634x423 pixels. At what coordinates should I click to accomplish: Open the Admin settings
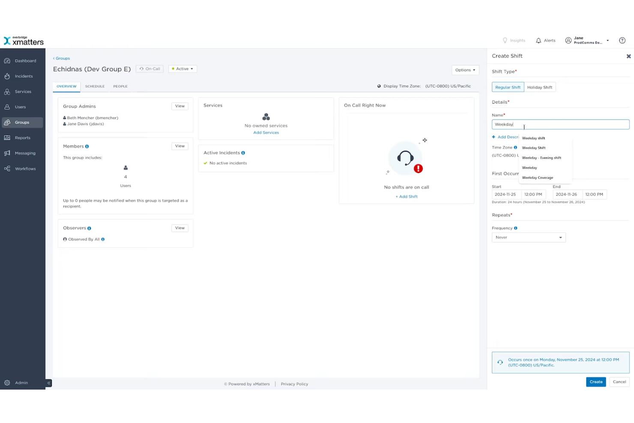click(21, 382)
